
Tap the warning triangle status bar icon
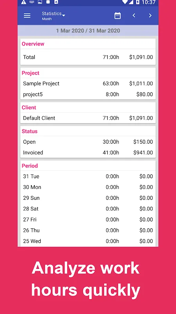[23, 2]
